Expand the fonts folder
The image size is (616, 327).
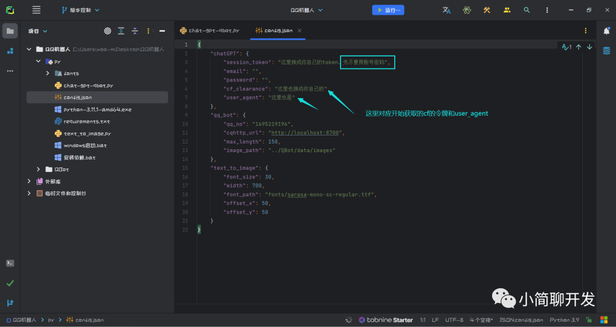(47, 73)
